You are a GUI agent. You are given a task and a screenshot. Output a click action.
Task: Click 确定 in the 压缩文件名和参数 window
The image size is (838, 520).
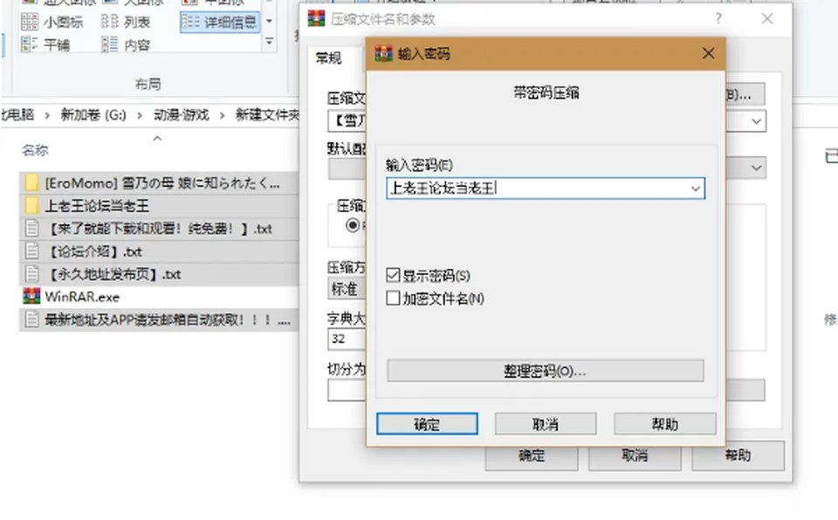532,455
